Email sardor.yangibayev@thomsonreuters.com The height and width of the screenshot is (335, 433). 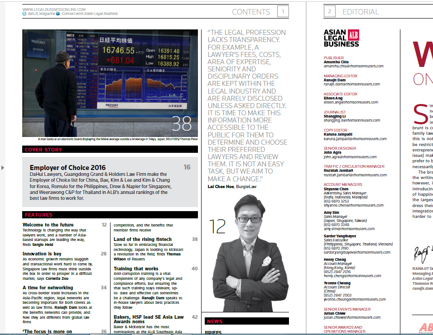pos(357,252)
